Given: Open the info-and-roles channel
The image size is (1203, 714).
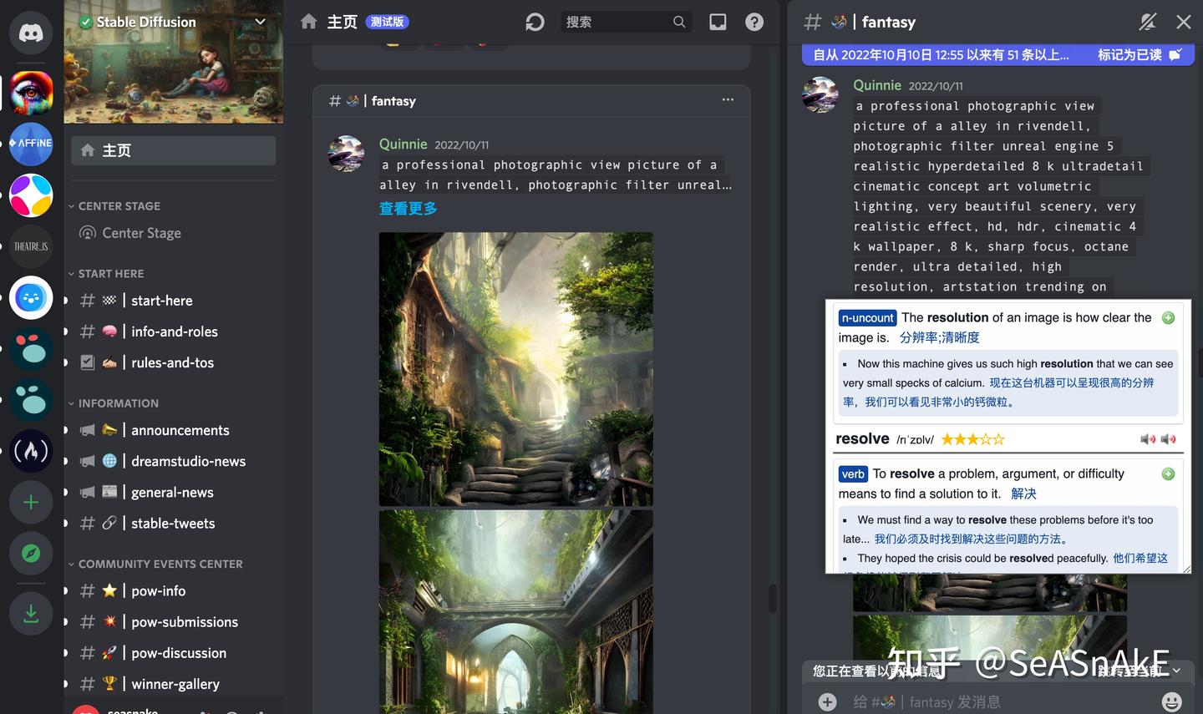Looking at the screenshot, I should click(173, 332).
